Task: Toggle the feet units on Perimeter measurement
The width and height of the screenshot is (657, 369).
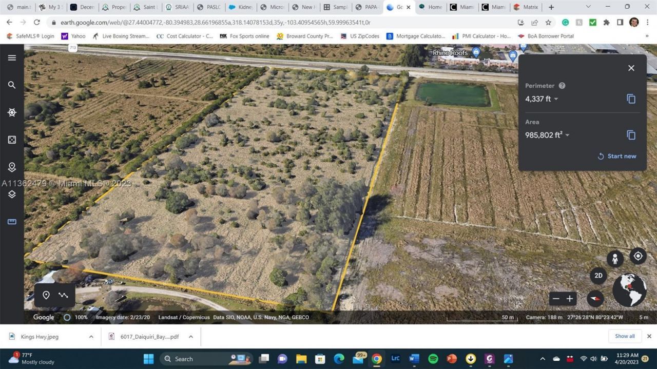Action: click(556, 99)
